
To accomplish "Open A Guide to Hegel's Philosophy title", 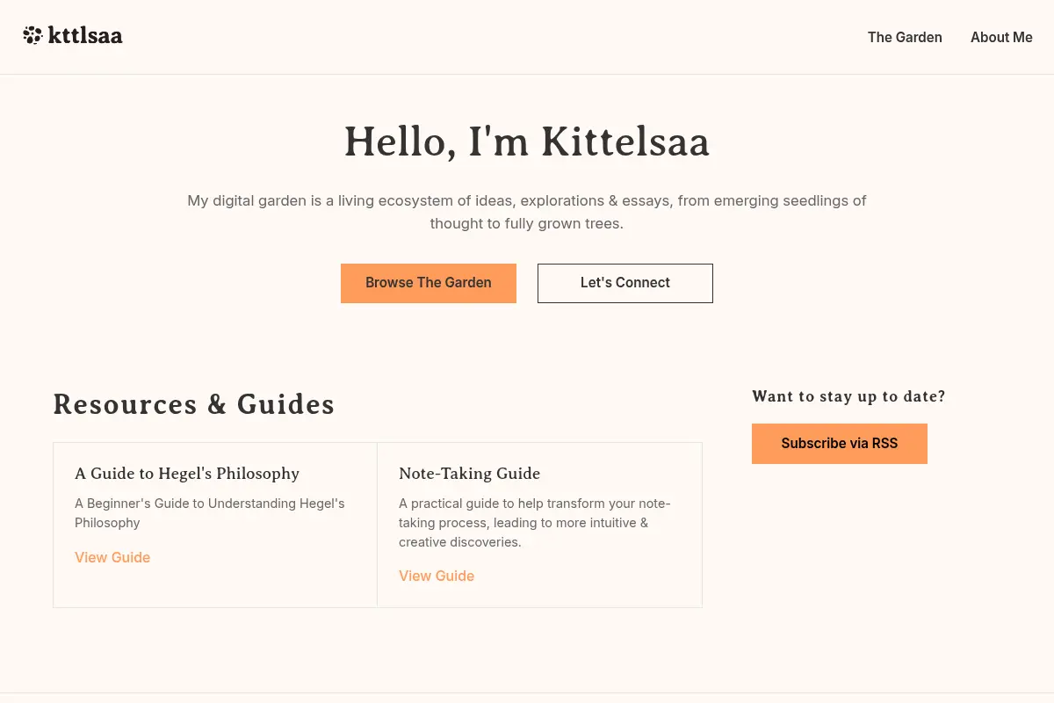I will pyautogui.click(x=187, y=474).
